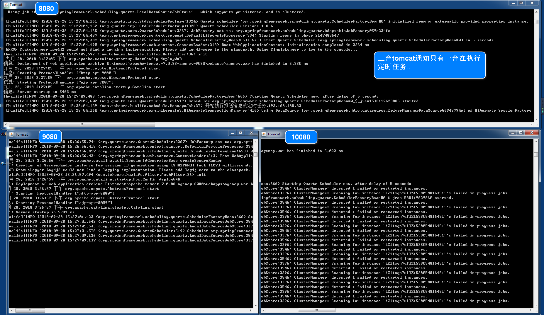Minimize the 9080 Tomcat console window

(x=233, y=133)
